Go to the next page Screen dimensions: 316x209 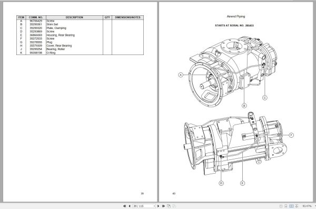pyautogui.click(x=158, y=206)
